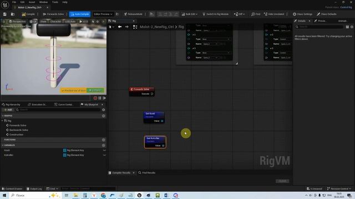
Task: Toggle visibility eye for Kosti variable
Action: [104, 150]
